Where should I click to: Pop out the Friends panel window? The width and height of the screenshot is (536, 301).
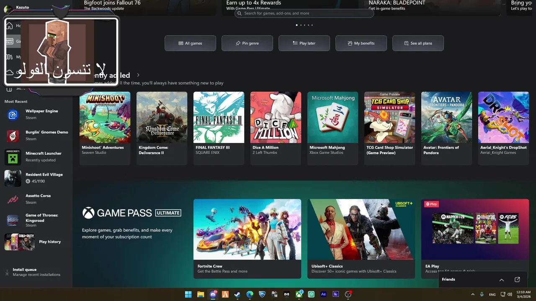517,280
